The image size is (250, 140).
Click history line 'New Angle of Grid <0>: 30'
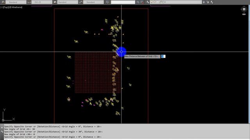click(x=20, y=129)
